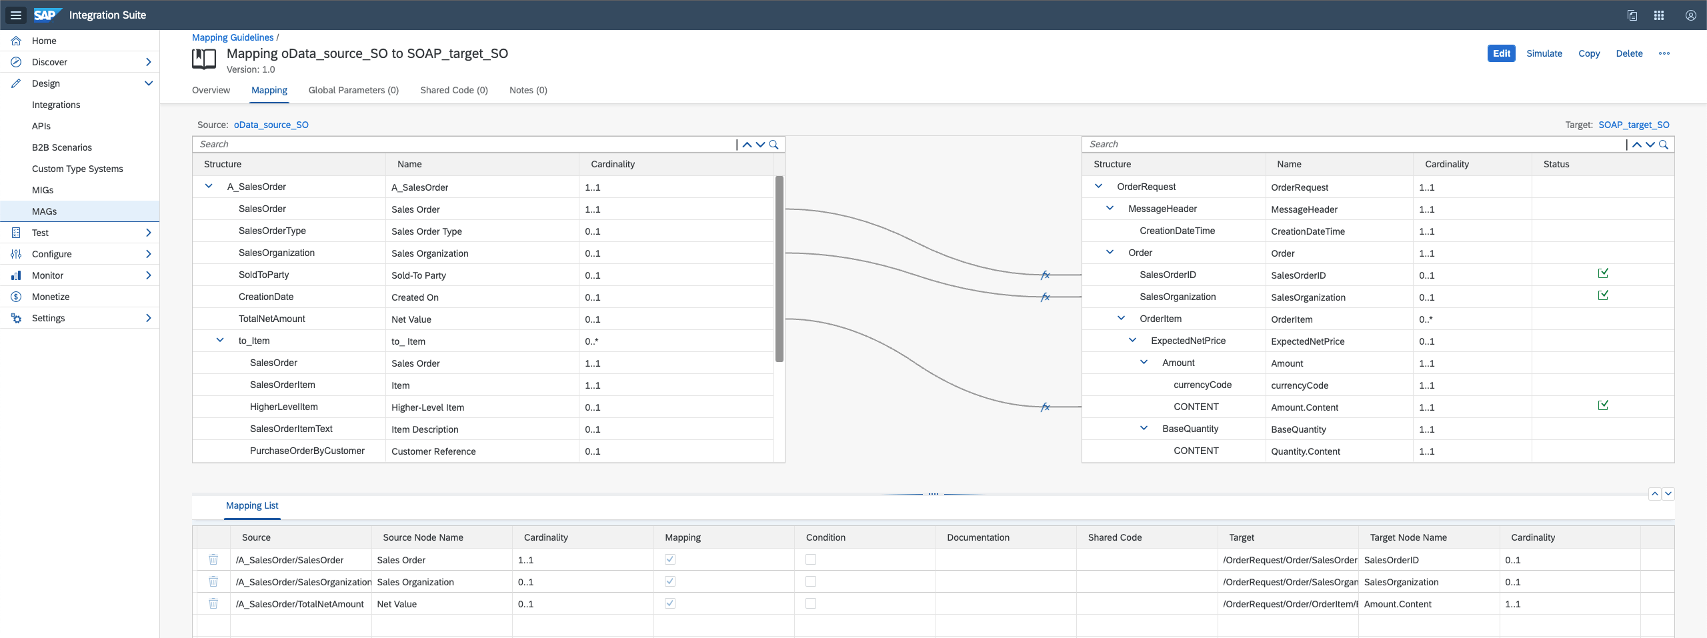
Task: Collapse the ExpectedNetPrice target node
Action: point(1133,340)
